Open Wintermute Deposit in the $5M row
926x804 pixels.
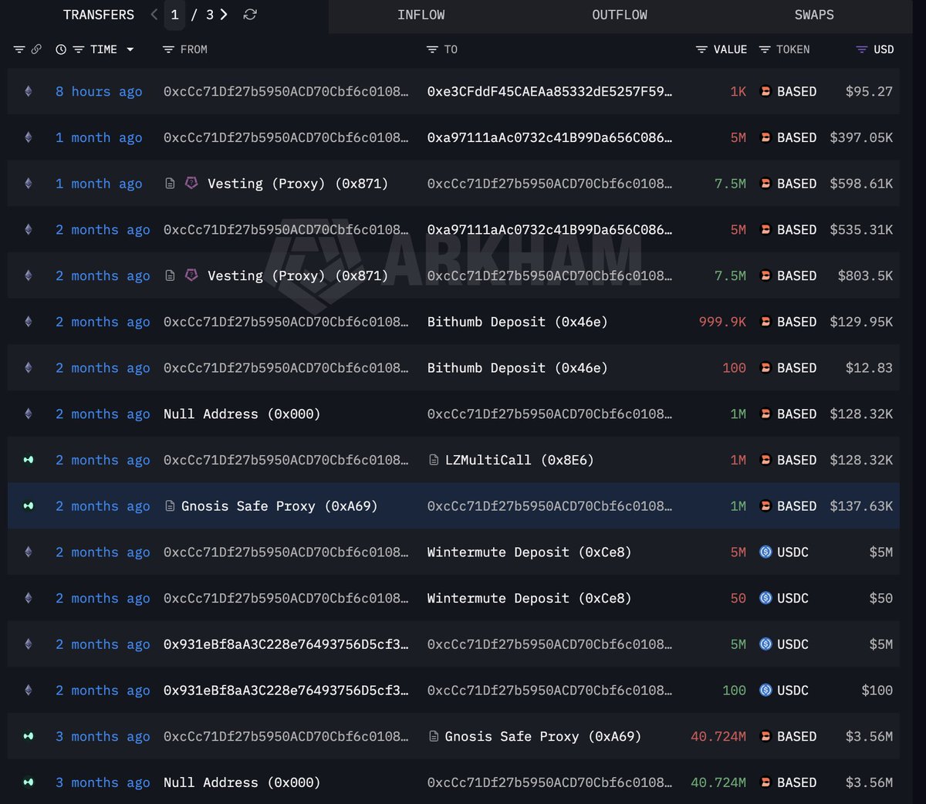(x=529, y=552)
